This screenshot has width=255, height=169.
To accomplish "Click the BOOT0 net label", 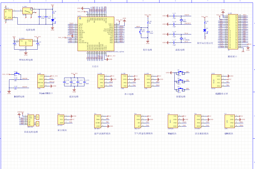I will [x=25, y=78].
